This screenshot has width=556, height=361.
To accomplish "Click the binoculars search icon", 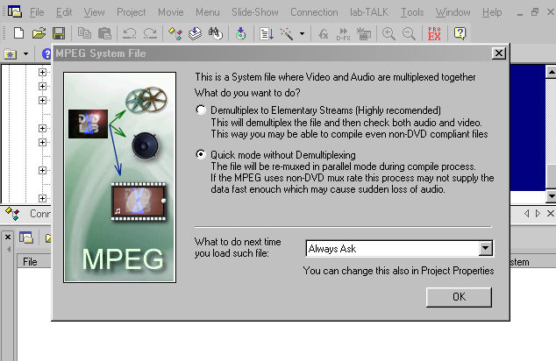I will coord(215,33).
